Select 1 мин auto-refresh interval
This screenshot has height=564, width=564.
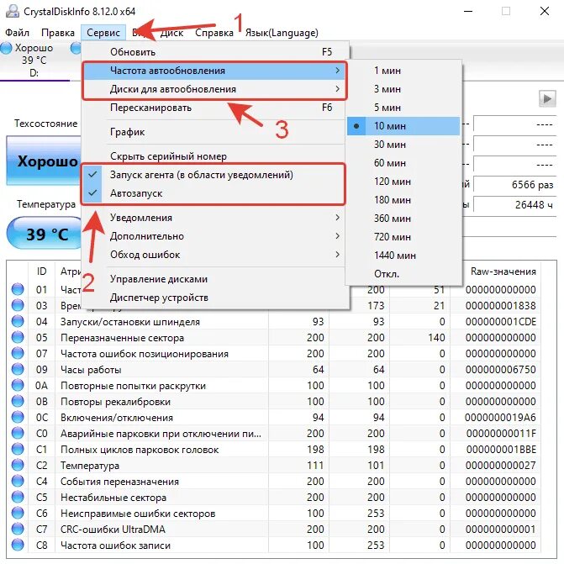[403, 71]
